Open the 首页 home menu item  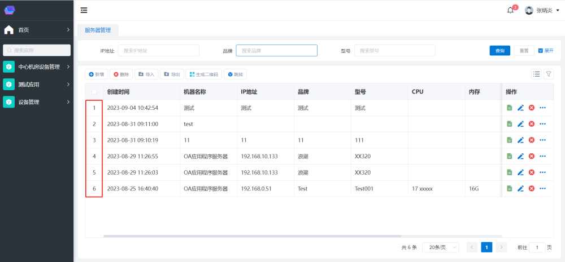[x=37, y=29]
